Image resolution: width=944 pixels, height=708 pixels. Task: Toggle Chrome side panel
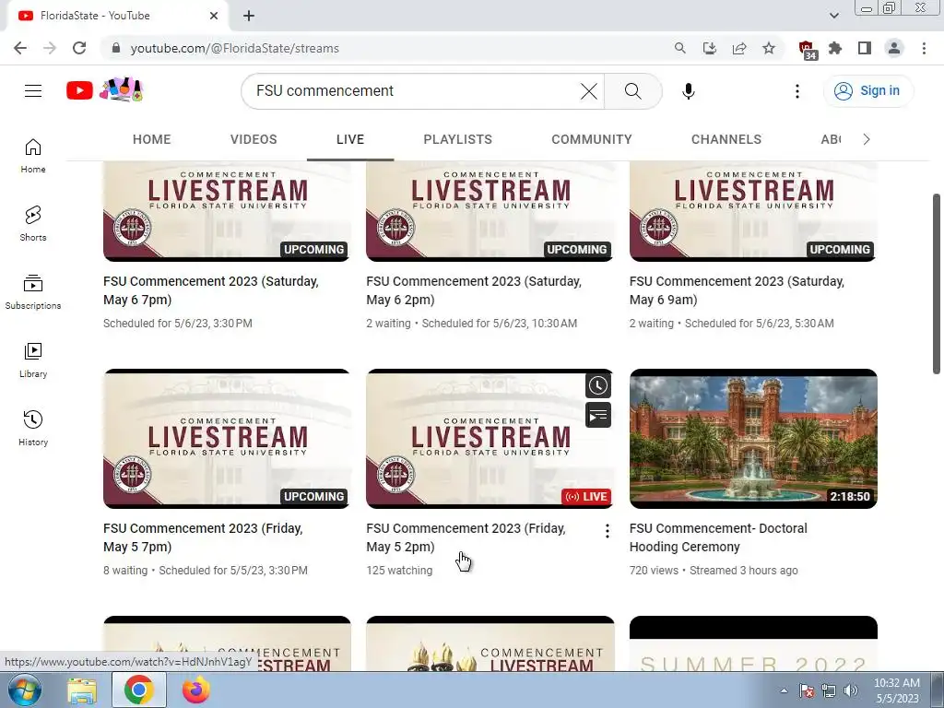pos(865,48)
